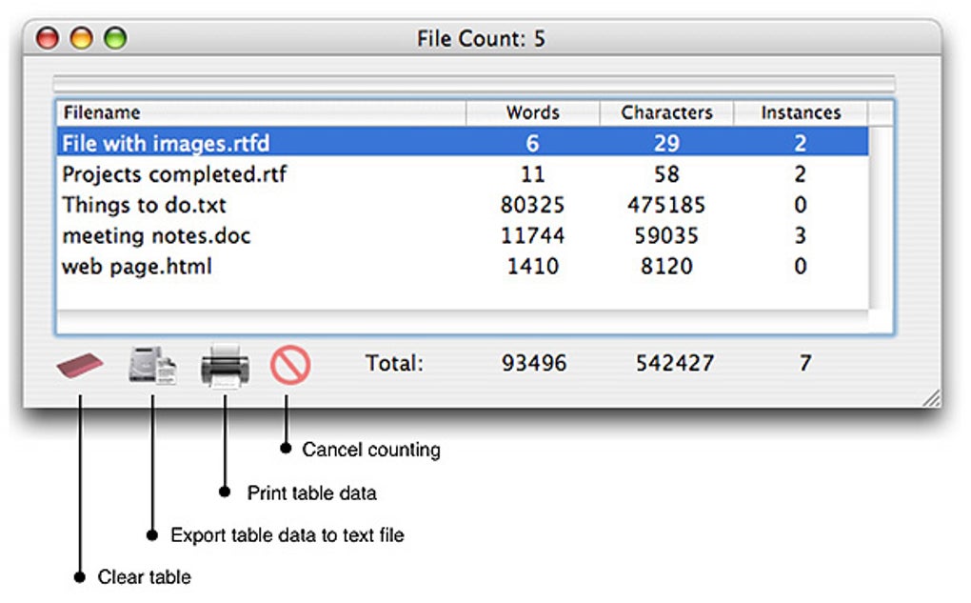The height and width of the screenshot is (603, 971).
Task: Minimize window with the yellow button
Action: click(81, 39)
